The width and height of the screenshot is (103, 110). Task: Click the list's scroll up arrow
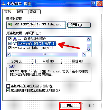pos(88,39)
